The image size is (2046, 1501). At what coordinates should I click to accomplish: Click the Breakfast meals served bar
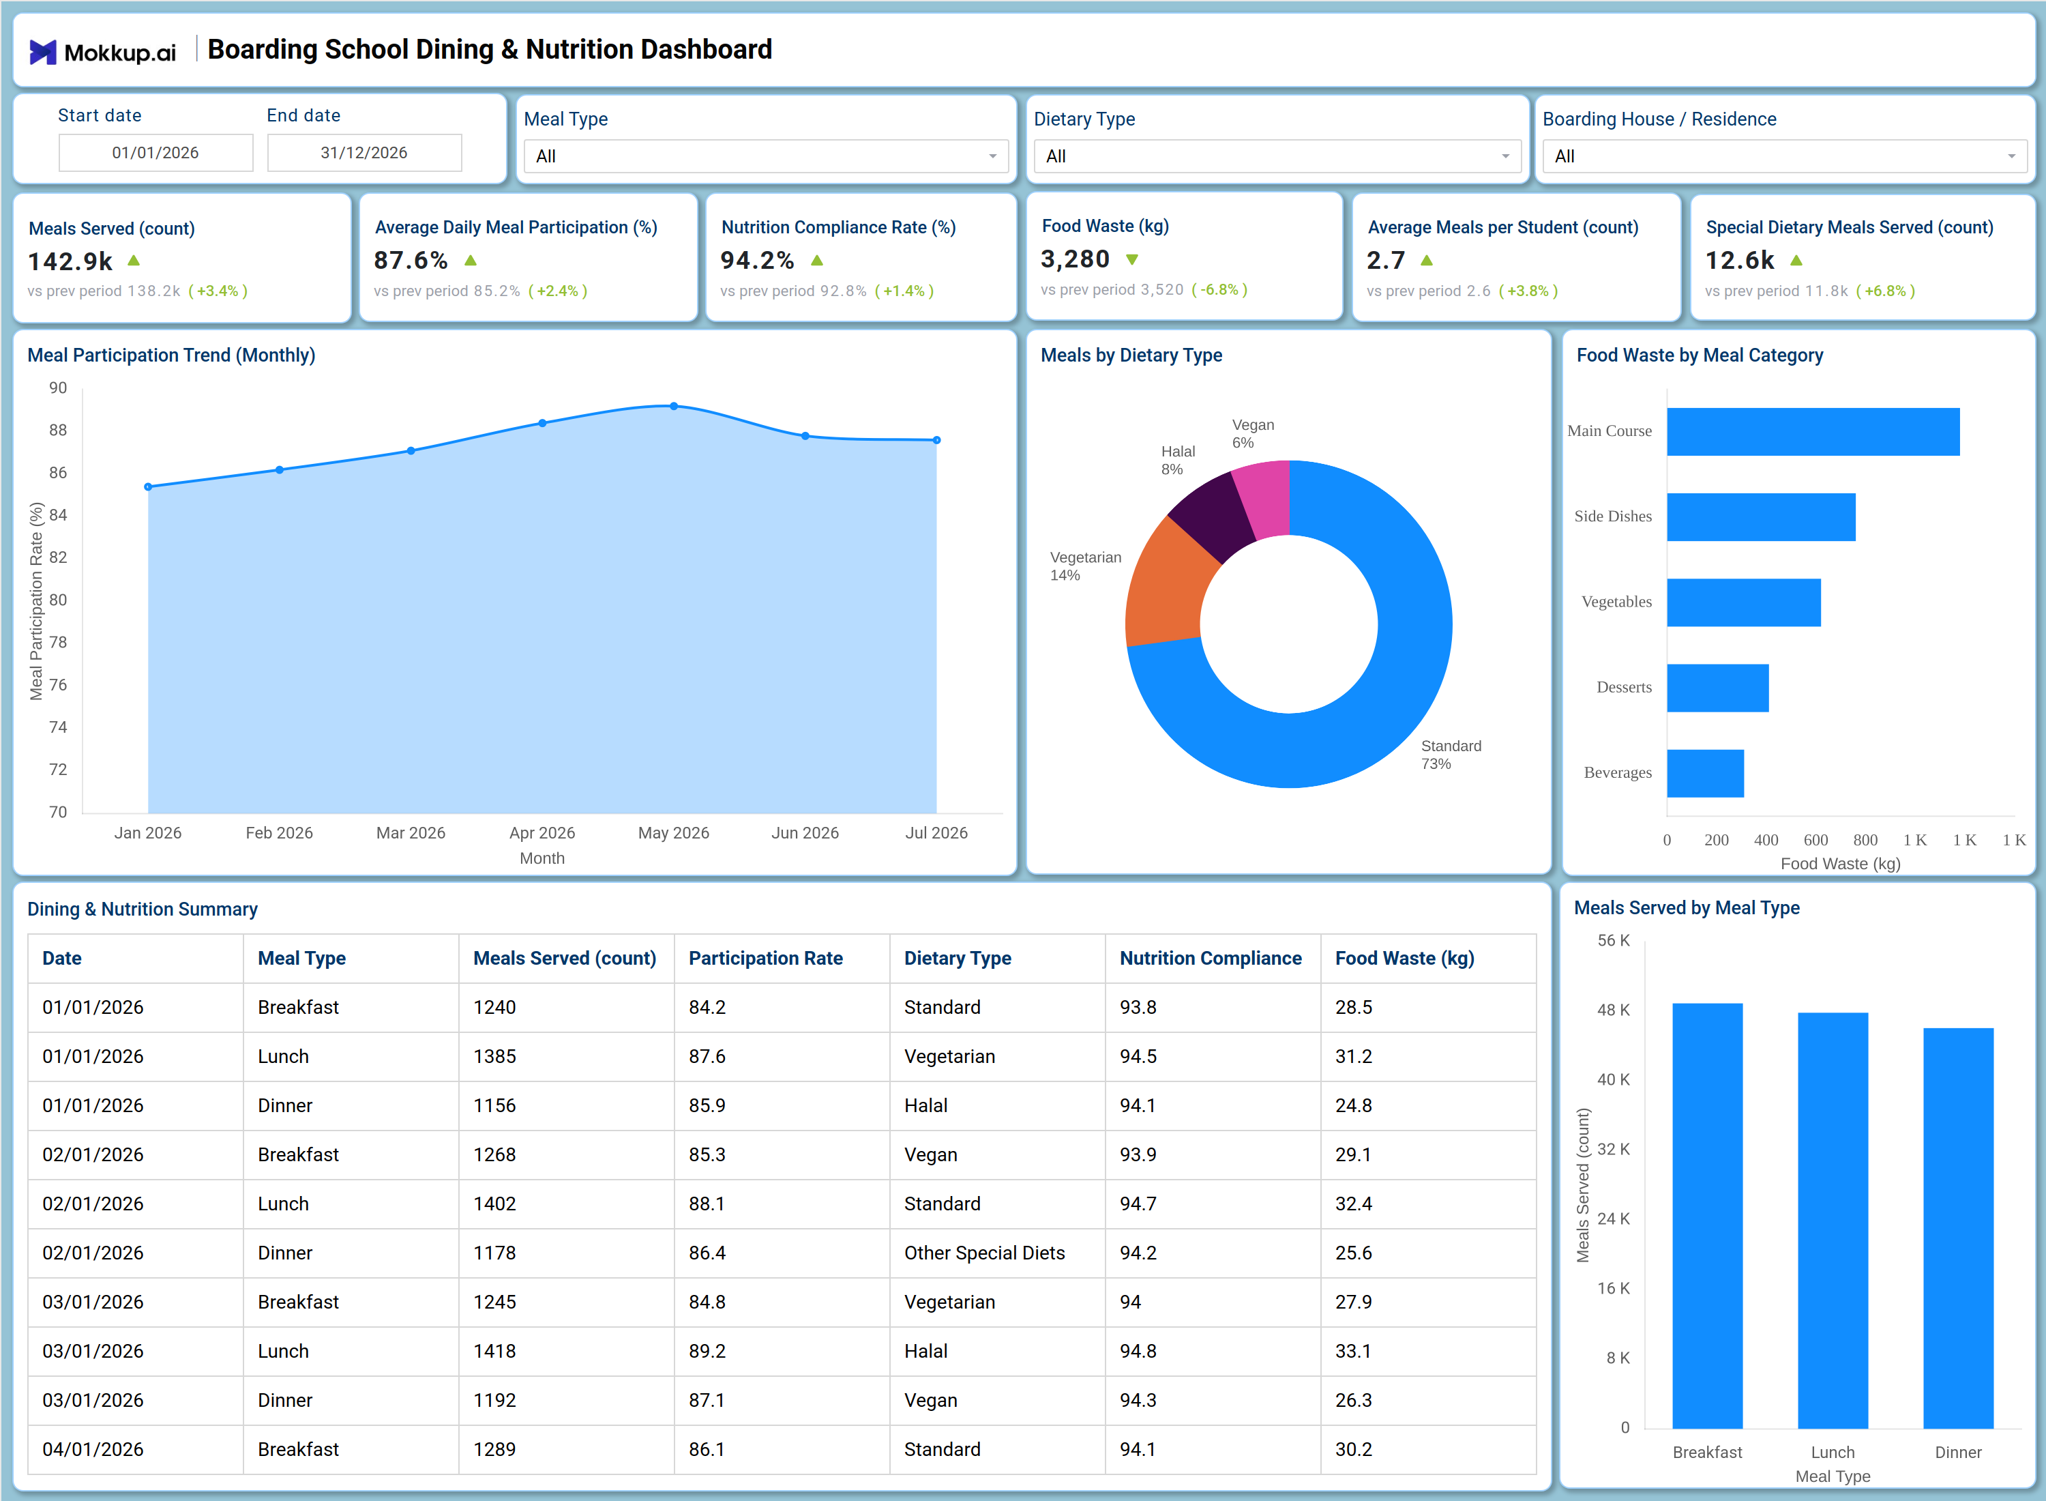click(x=1707, y=1216)
